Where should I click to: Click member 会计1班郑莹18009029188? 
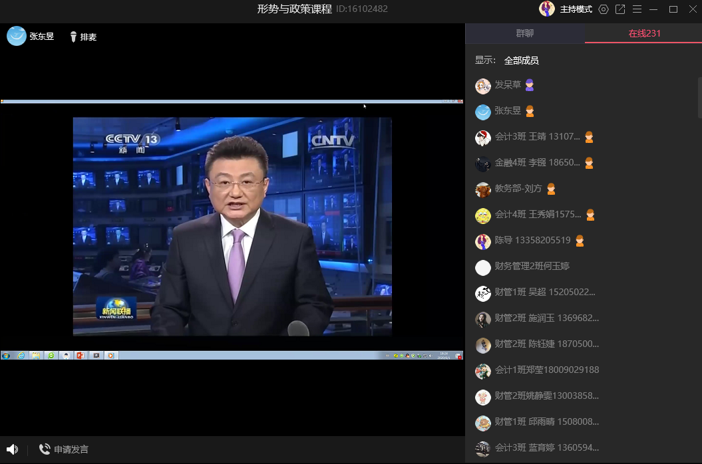pyautogui.click(x=546, y=370)
